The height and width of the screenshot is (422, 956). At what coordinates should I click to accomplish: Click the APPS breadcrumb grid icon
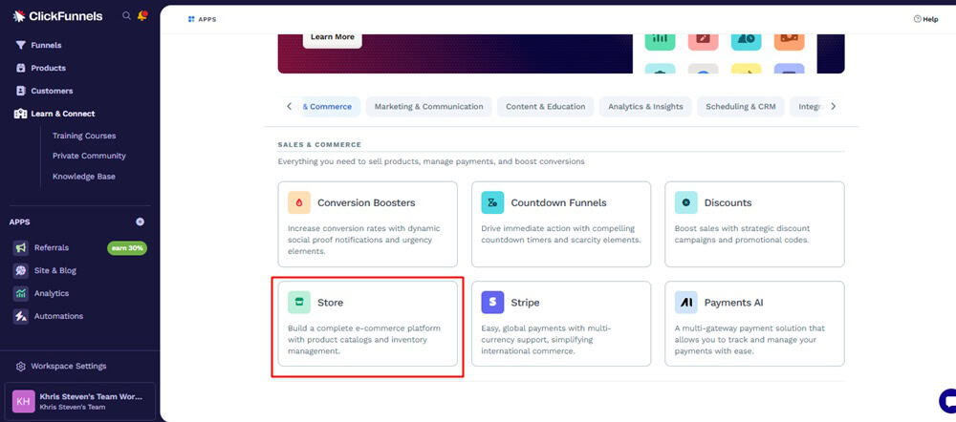[191, 19]
